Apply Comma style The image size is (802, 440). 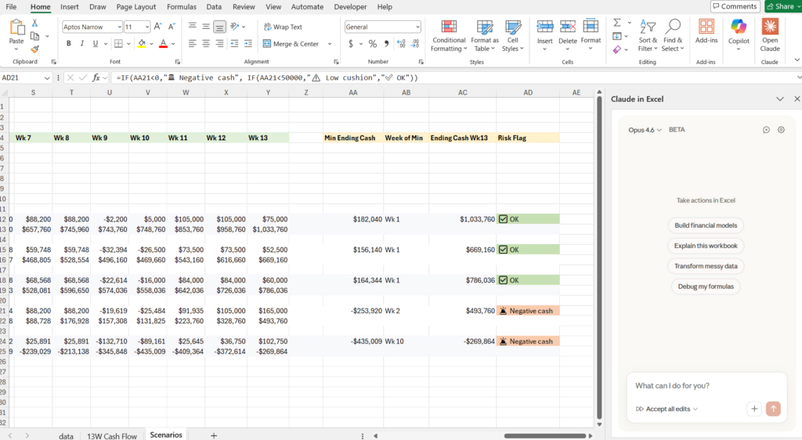point(386,44)
